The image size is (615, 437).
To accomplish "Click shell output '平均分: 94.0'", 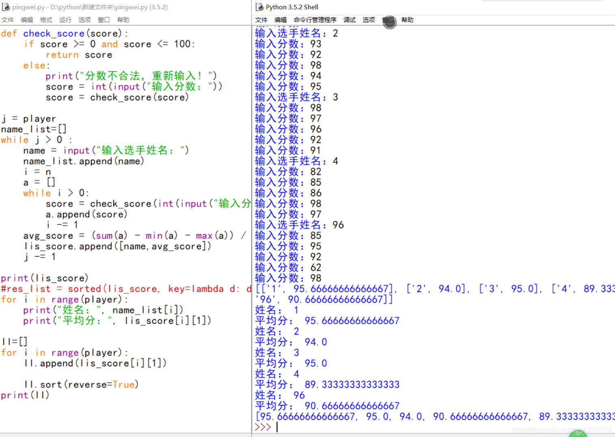I will click(291, 342).
